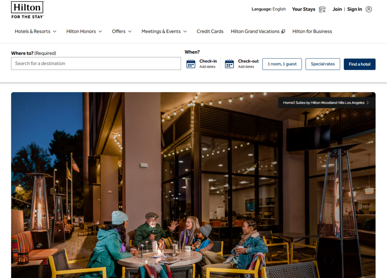Open the Special rates options
387x278 pixels.
pos(323,64)
